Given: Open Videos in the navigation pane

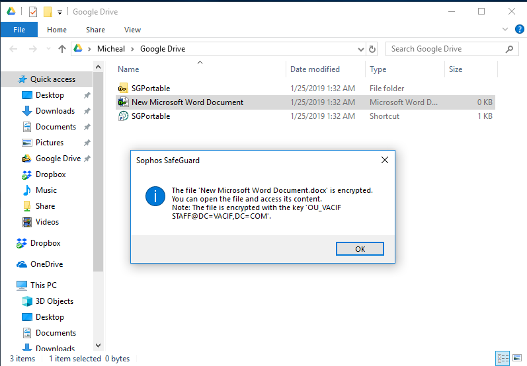Looking at the screenshot, I should click(47, 222).
